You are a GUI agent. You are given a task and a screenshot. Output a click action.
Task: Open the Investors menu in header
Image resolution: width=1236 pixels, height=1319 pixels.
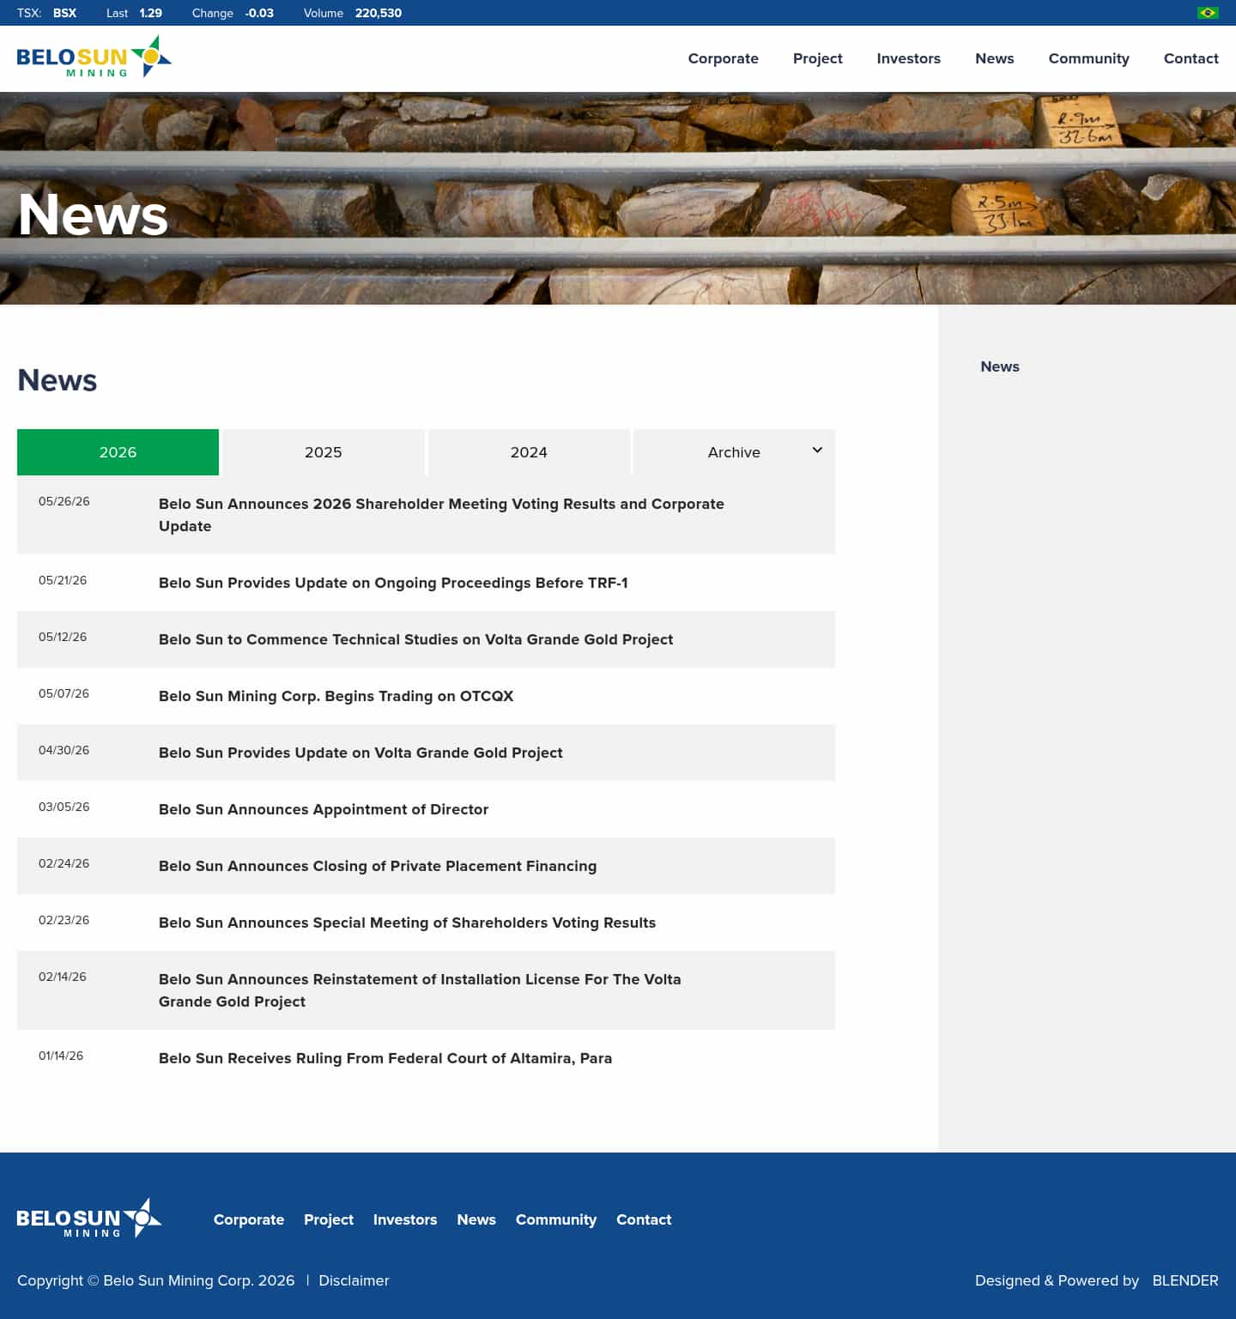(x=909, y=58)
